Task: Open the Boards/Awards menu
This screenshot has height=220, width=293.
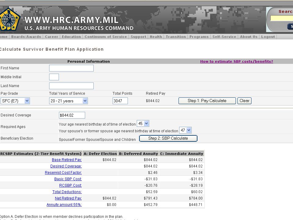Action: pyautogui.click(x=26, y=37)
